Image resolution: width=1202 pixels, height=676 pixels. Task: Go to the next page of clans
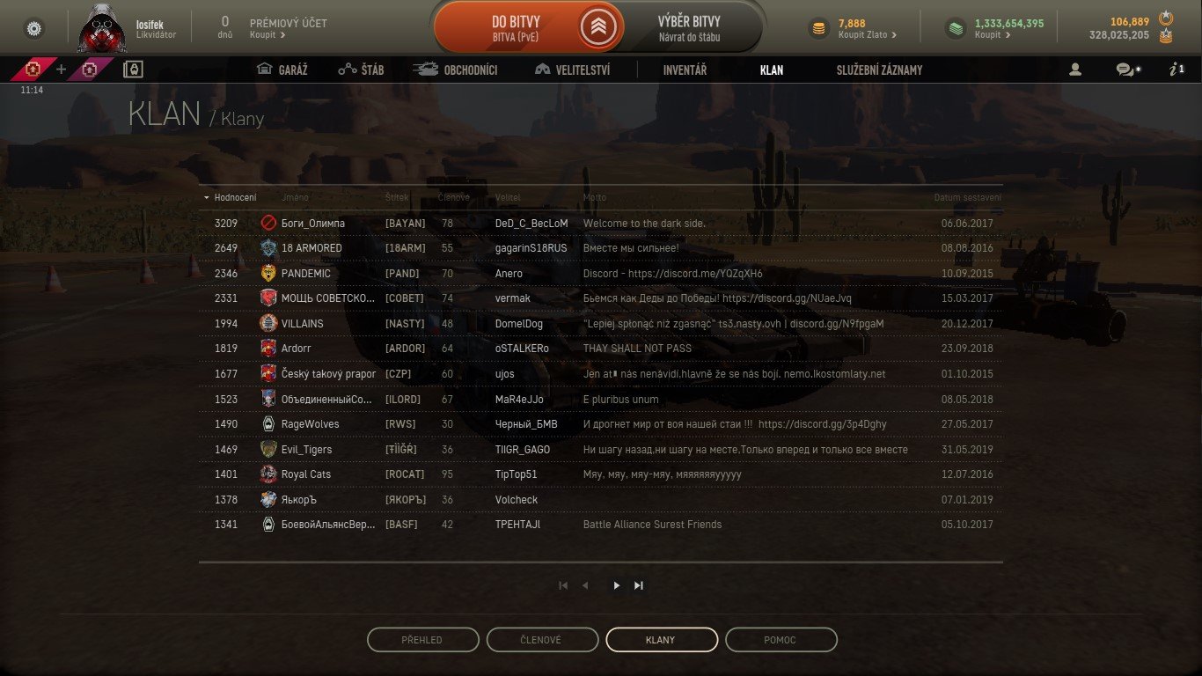[616, 585]
